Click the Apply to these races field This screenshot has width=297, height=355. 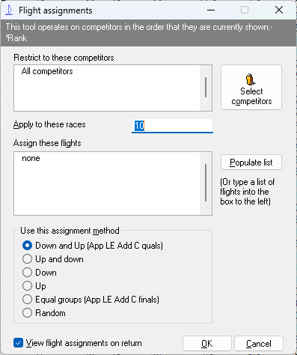pos(172,126)
